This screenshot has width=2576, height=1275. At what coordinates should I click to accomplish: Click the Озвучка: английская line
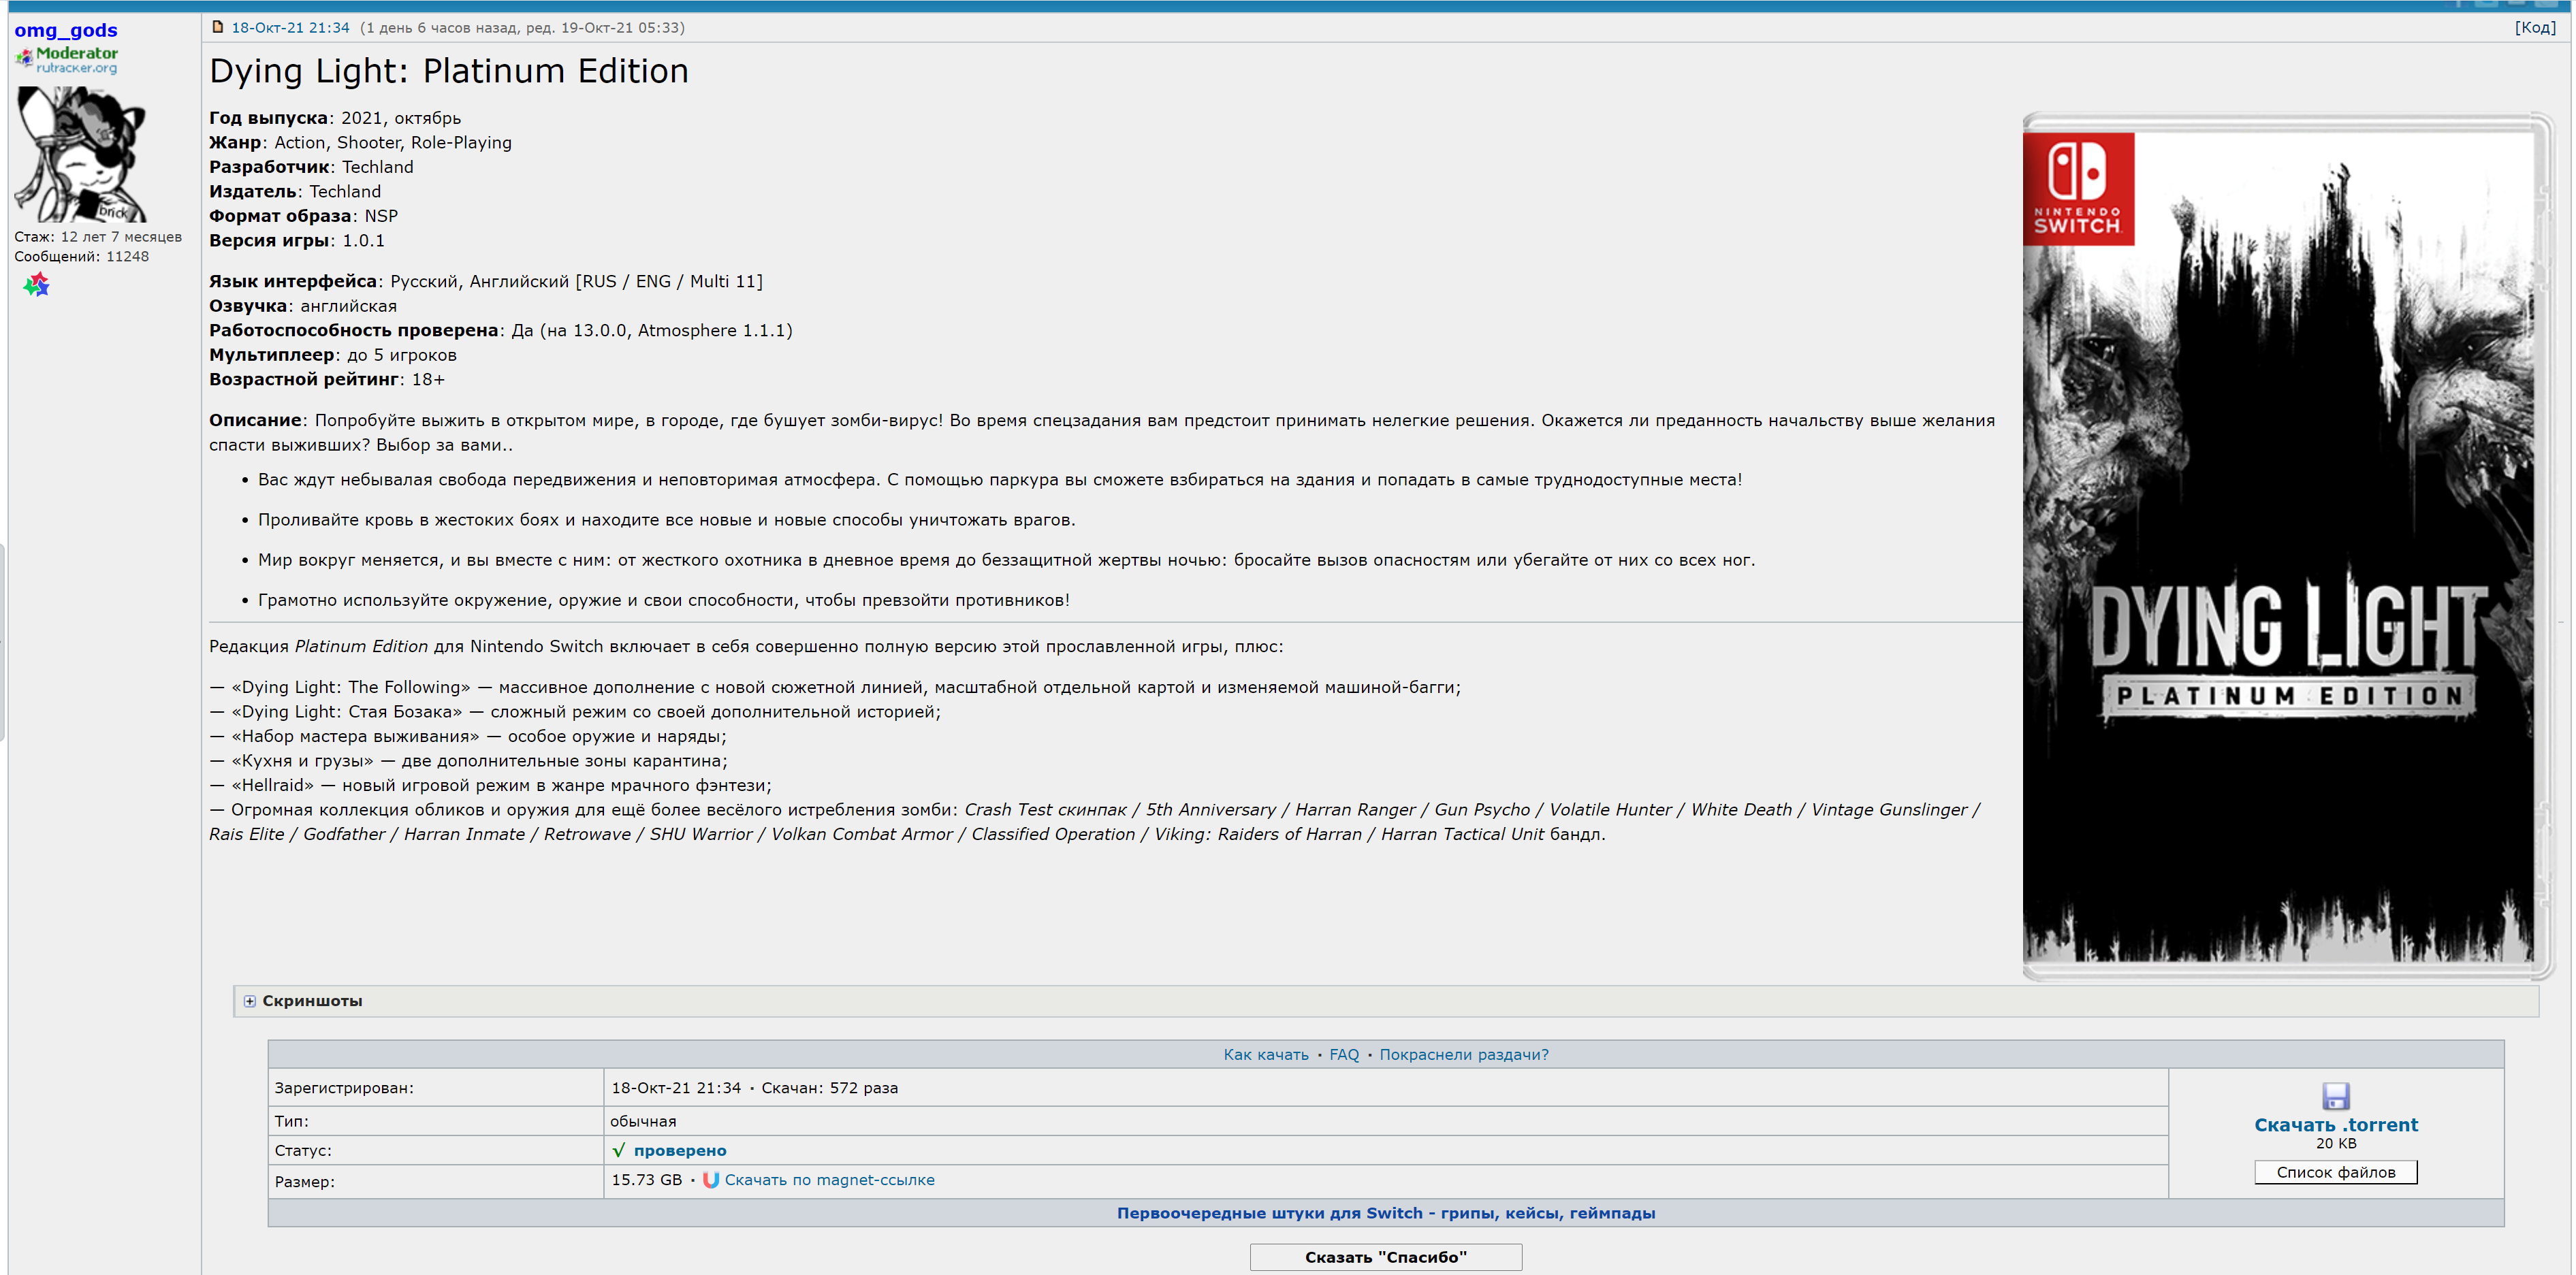(303, 306)
